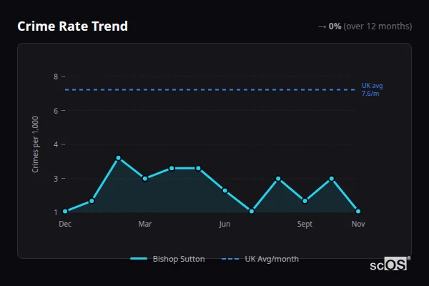The image size is (429, 286).
Task: Click the trend arrow icon beside 0%
Action: [x=322, y=26]
